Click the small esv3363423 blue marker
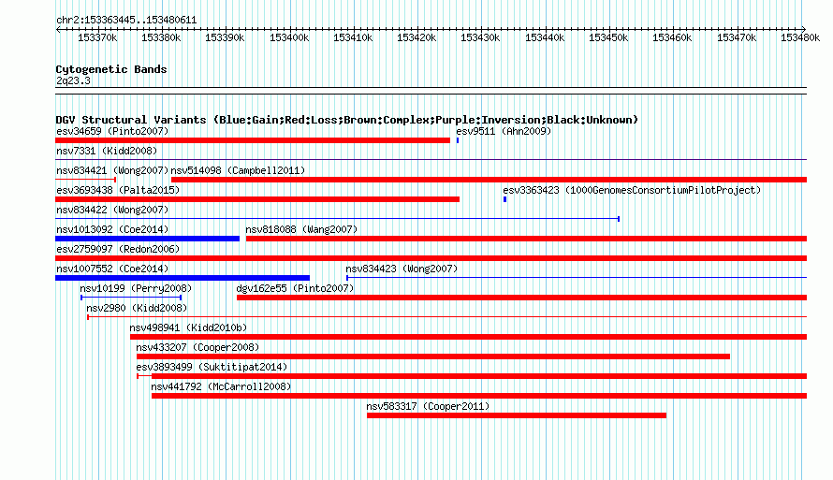Image resolution: width=833 pixels, height=480 pixels. click(x=504, y=199)
